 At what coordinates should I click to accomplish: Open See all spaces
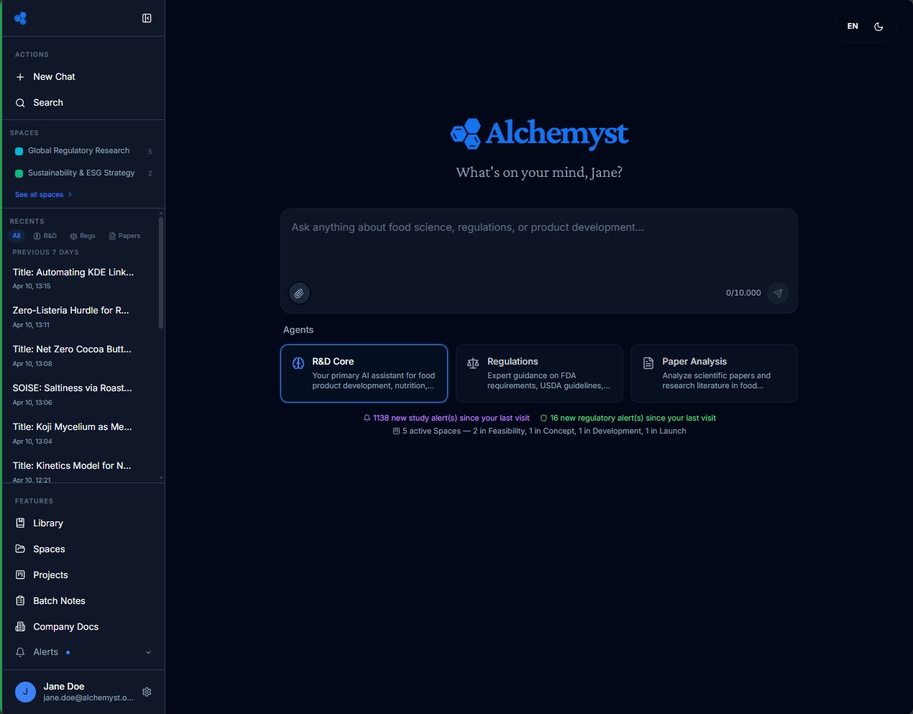tap(40, 194)
